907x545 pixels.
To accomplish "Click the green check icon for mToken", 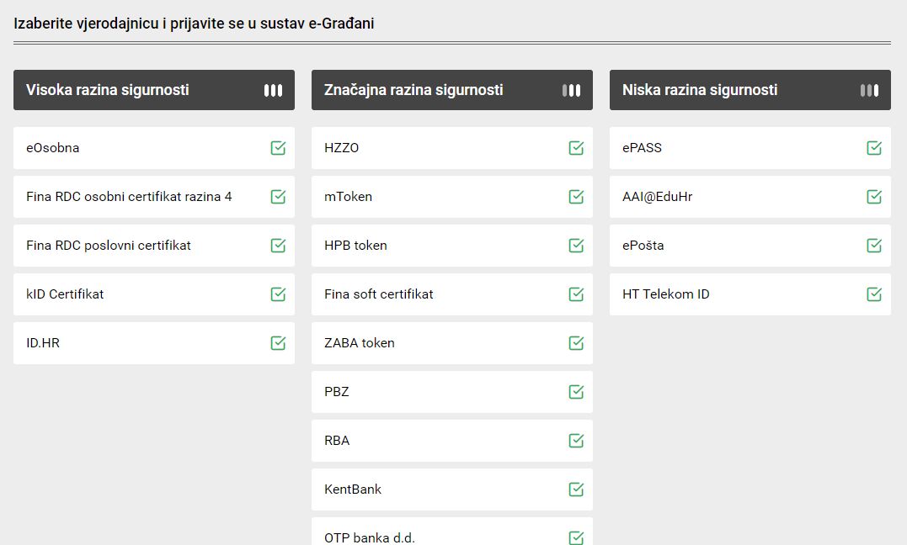I will 576,197.
